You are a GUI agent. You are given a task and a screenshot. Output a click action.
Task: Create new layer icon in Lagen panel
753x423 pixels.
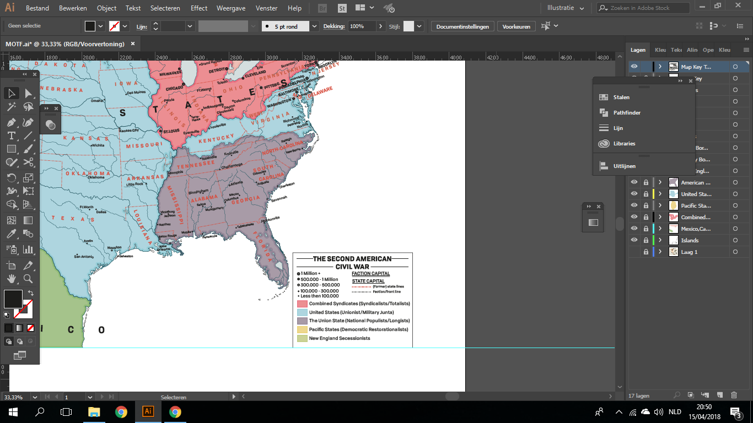click(x=719, y=395)
